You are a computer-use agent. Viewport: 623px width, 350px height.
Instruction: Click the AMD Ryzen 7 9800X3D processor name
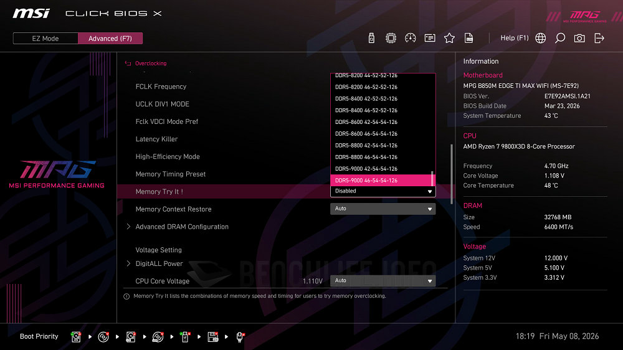[519, 146]
